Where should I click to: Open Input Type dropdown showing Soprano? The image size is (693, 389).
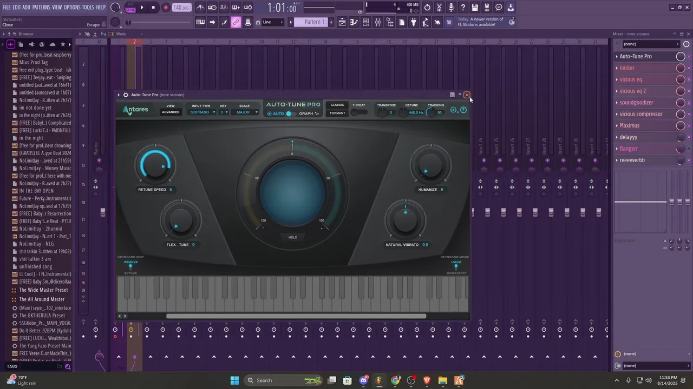pyautogui.click(x=201, y=112)
